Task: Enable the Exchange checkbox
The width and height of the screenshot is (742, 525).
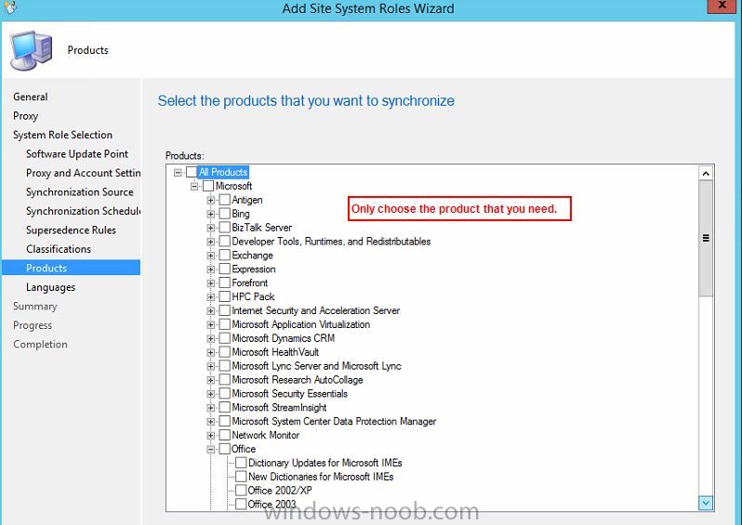Action: click(x=225, y=255)
